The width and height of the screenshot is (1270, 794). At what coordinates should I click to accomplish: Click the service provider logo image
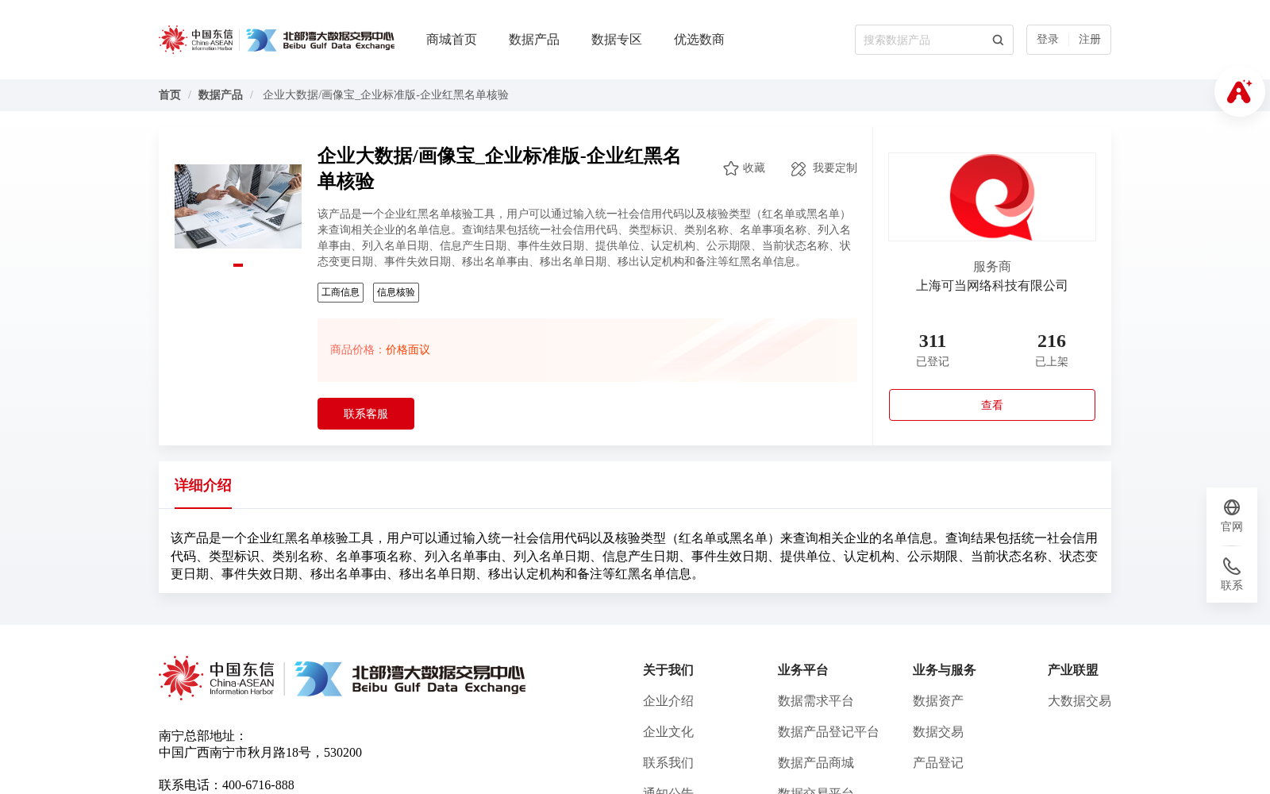[x=992, y=197]
